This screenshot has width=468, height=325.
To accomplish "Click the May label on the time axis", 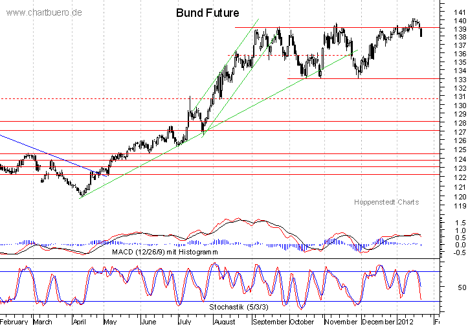I will point(110,321).
